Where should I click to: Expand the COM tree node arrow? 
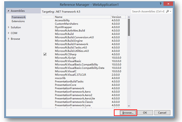[9, 33]
